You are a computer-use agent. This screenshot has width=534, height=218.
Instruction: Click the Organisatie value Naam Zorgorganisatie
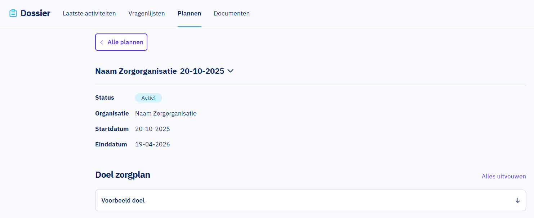coord(166,113)
